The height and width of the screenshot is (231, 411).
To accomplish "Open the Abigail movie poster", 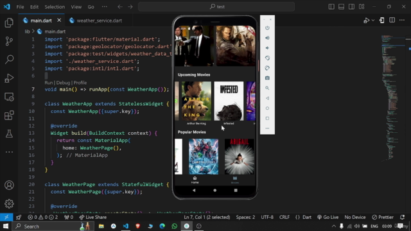I will tap(239, 157).
